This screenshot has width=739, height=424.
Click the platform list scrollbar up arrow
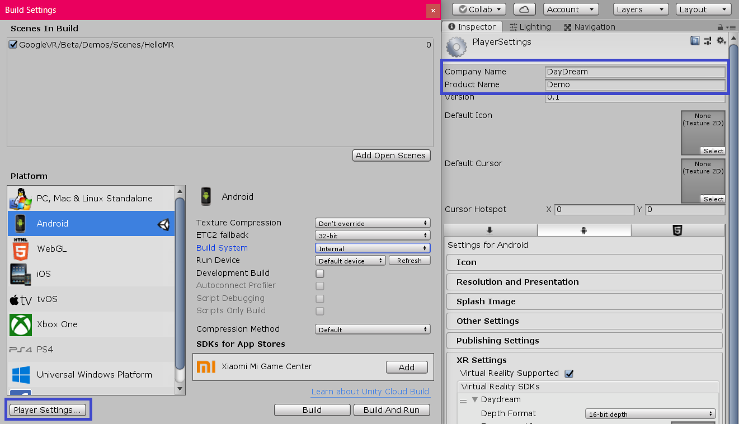click(180, 192)
